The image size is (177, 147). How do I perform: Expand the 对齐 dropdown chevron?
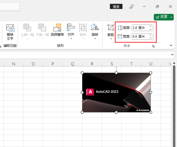click(x=71, y=39)
